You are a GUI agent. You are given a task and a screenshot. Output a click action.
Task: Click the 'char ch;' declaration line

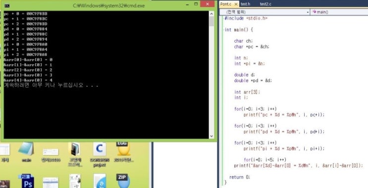point(243,41)
